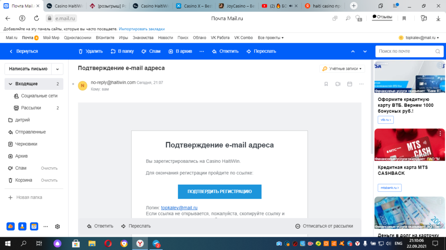Click the calendar icon in email header
The image size is (446, 250).
pyautogui.click(x=350, y=84)
